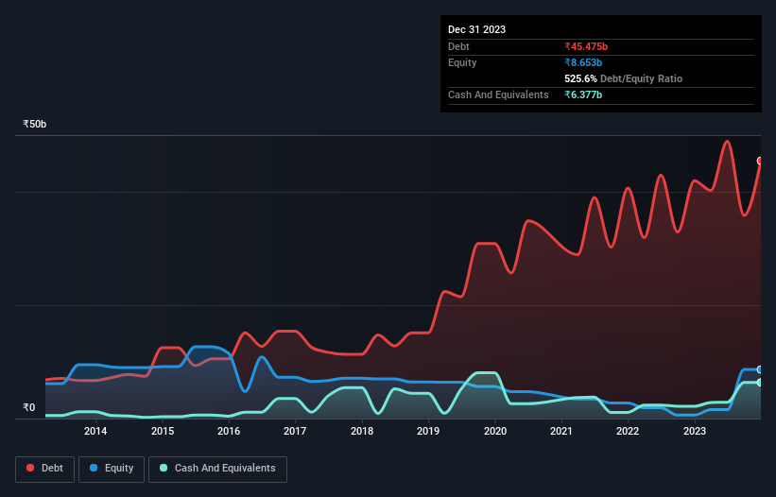
Task: Click the Equity row label in tooltip
Action: click(462, 62)
